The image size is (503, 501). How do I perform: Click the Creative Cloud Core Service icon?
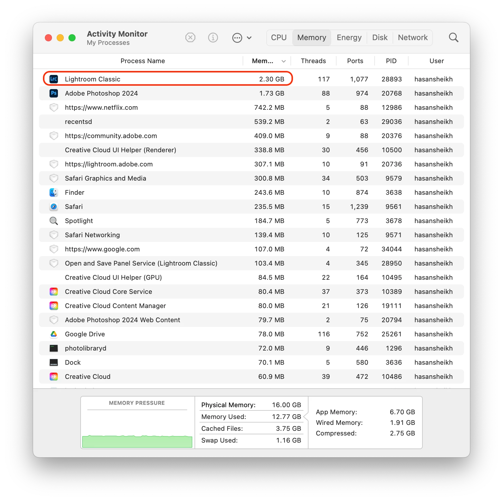click(x=54, y=292)
